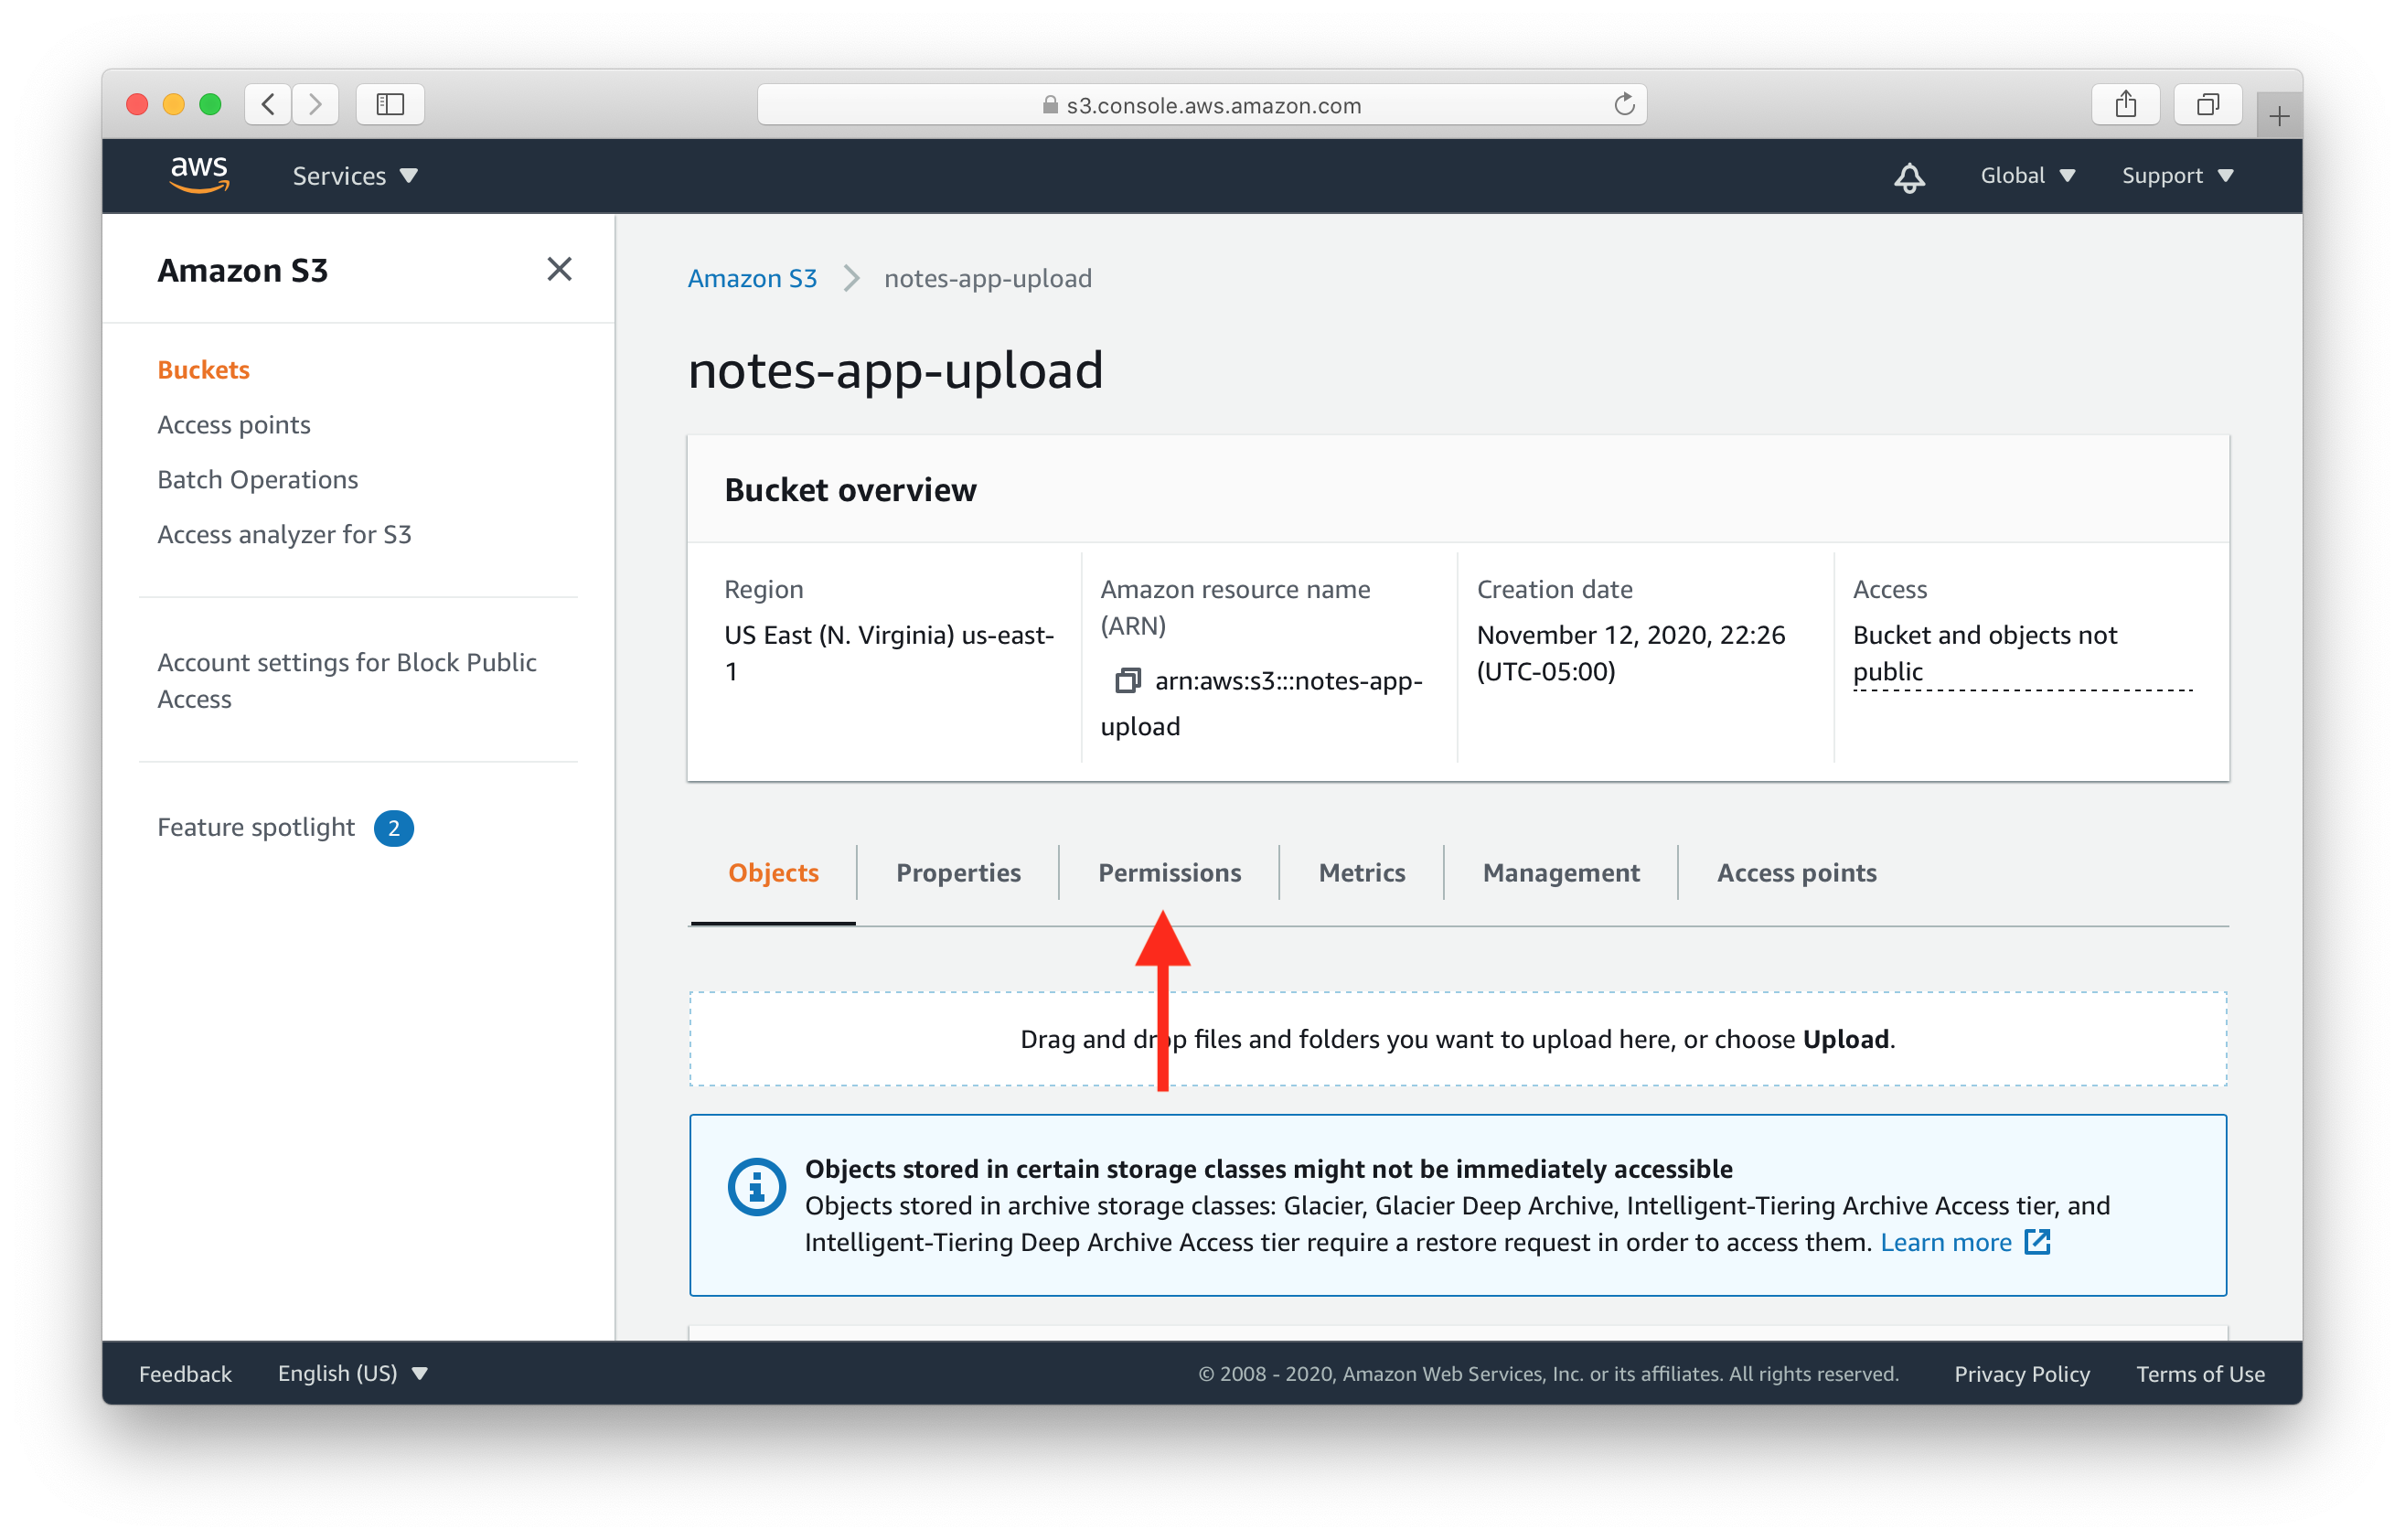The width and height of the screenshot is (2405, 1540).
Task: Toggle the Safari sidebar button
Action: [390, 104]
